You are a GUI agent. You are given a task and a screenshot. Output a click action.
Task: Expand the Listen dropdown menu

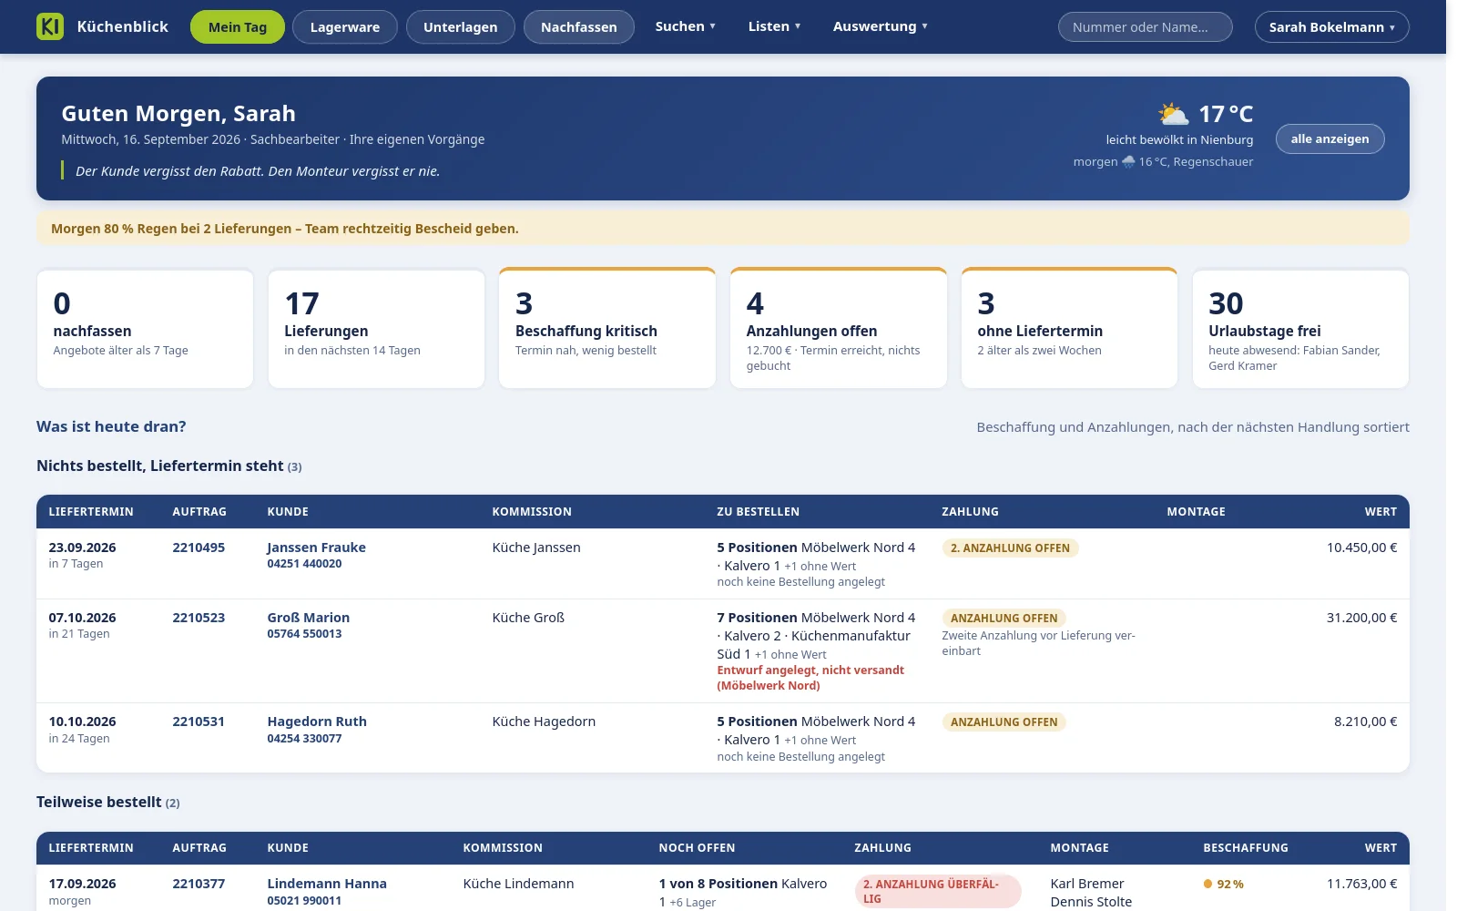(x=775, y=26)
